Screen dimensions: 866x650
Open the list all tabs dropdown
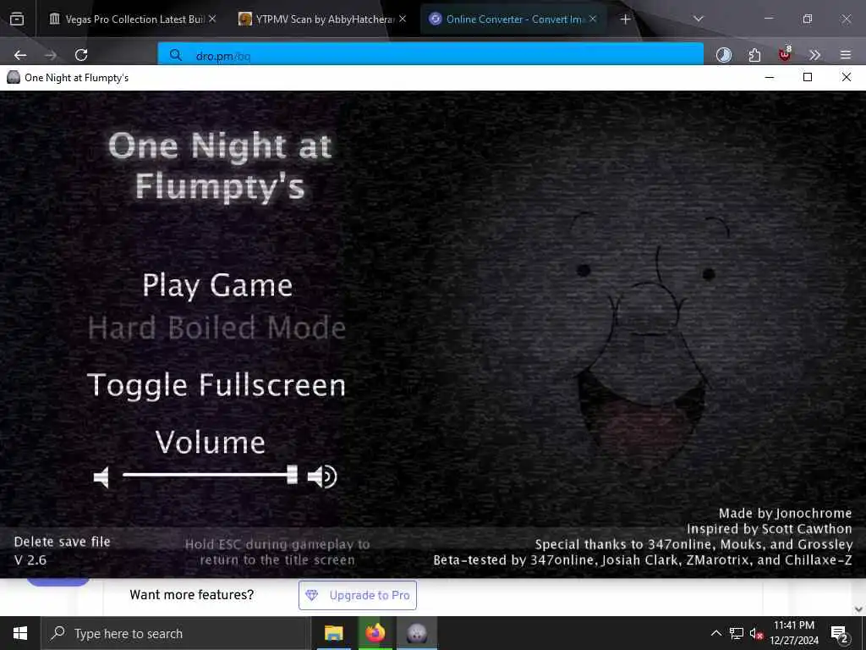click(x=699, y=19)
